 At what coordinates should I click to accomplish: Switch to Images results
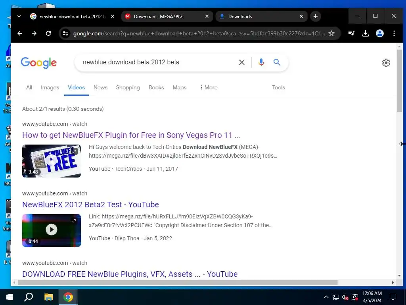tap(50, 88)
